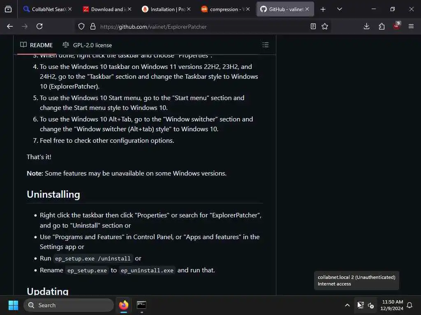Switch to Installation Pro tab
Screen dimensions: 421x315
pyautogui.click(x=166, y=9)
